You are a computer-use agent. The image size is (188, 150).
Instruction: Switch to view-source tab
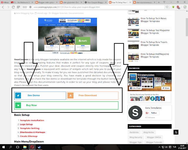[x=144, y=2]
